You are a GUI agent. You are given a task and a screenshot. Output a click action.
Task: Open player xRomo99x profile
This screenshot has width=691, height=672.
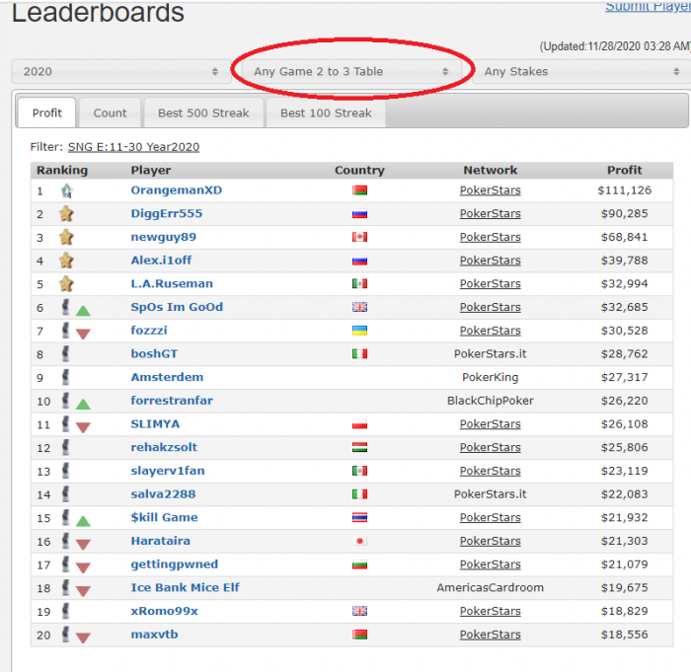(165, 611)
